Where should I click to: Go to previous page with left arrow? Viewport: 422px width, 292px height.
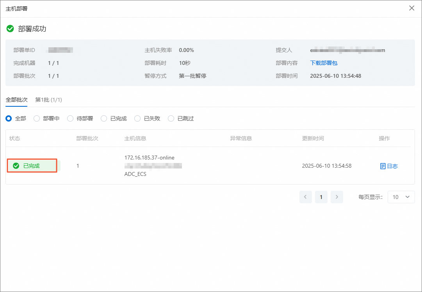tap(305, 197)
